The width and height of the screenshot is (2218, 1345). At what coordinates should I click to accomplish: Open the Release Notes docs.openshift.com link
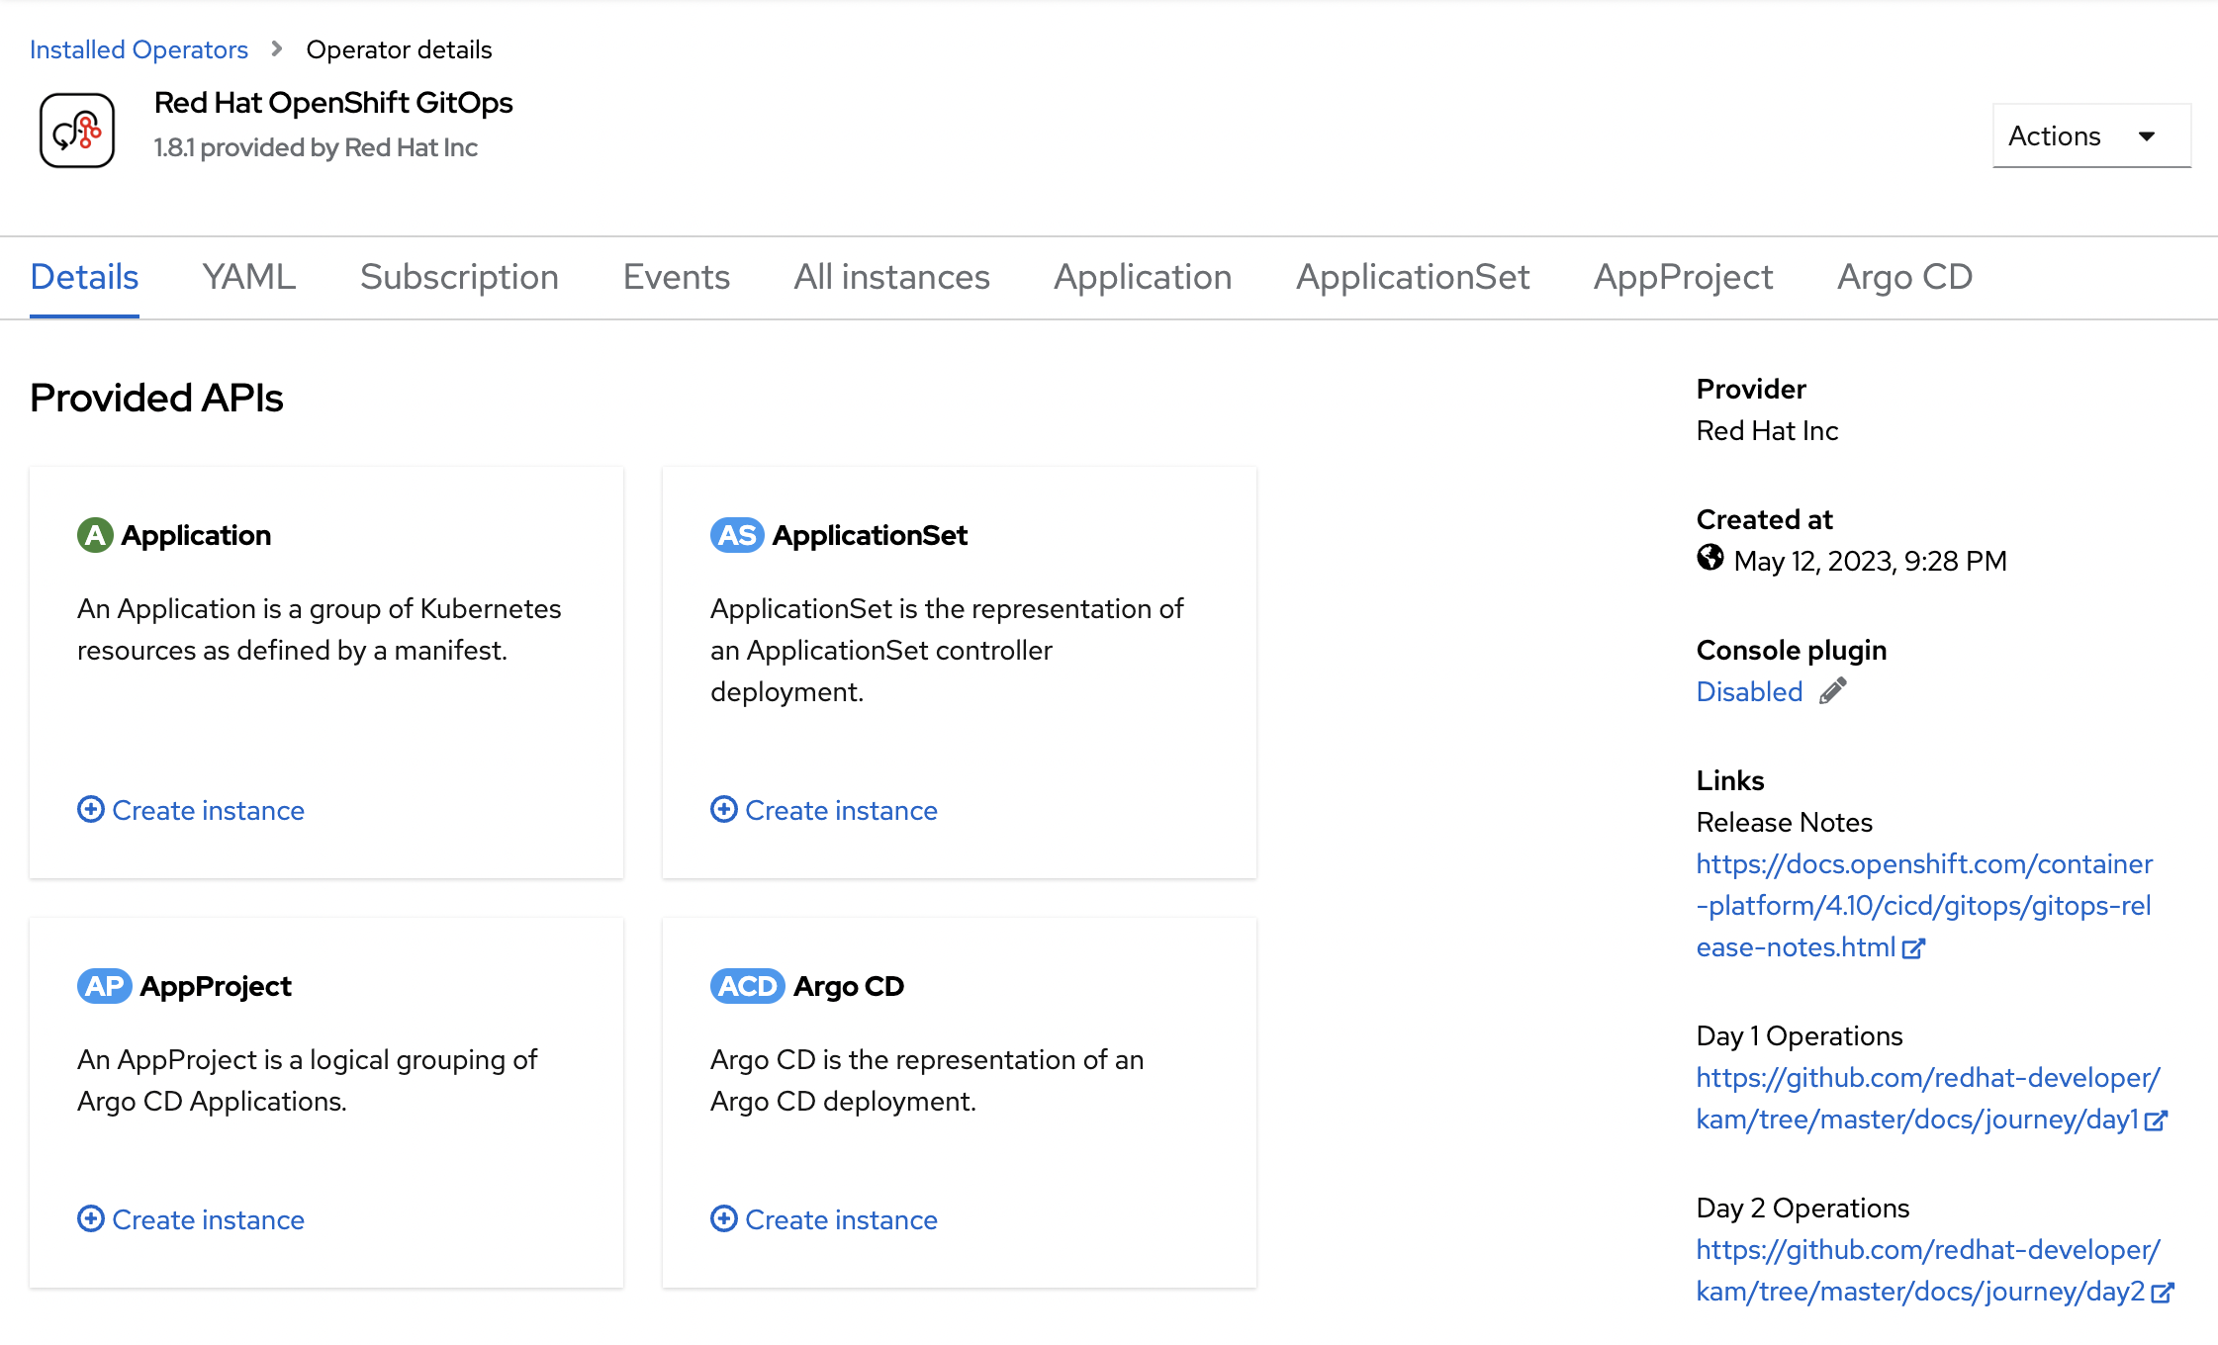(x=1924, y=905)
